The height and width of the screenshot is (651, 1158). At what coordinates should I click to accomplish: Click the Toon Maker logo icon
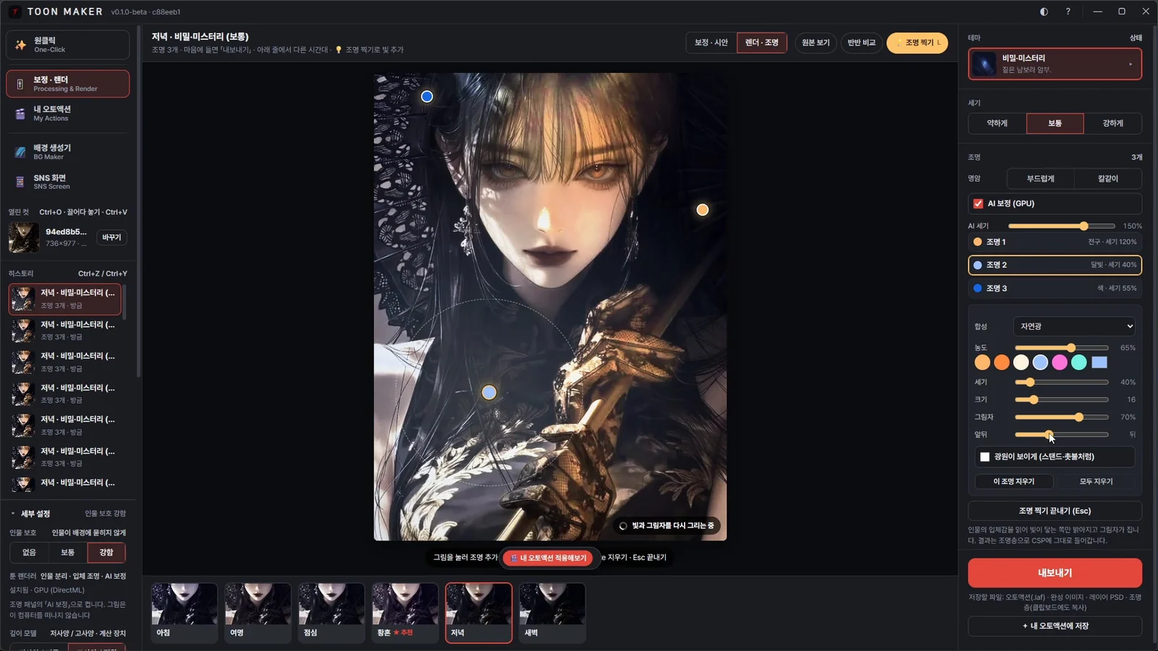(14, 12)
